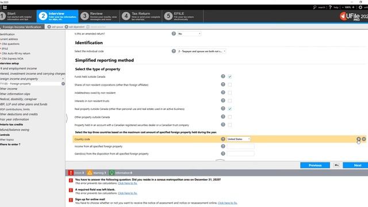This screenshot has height=207, width=368.
Task: Check Interests in non-resident trusts
Action: tap(230, 101)
